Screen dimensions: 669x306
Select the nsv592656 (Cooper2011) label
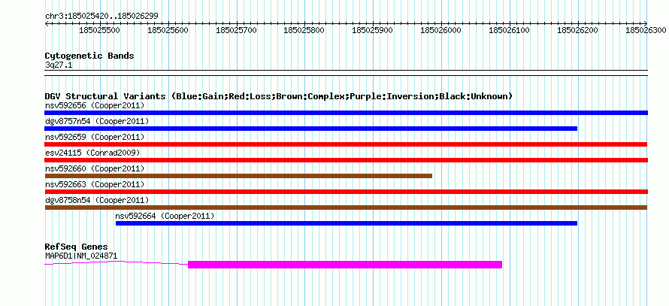click(95, 105)
